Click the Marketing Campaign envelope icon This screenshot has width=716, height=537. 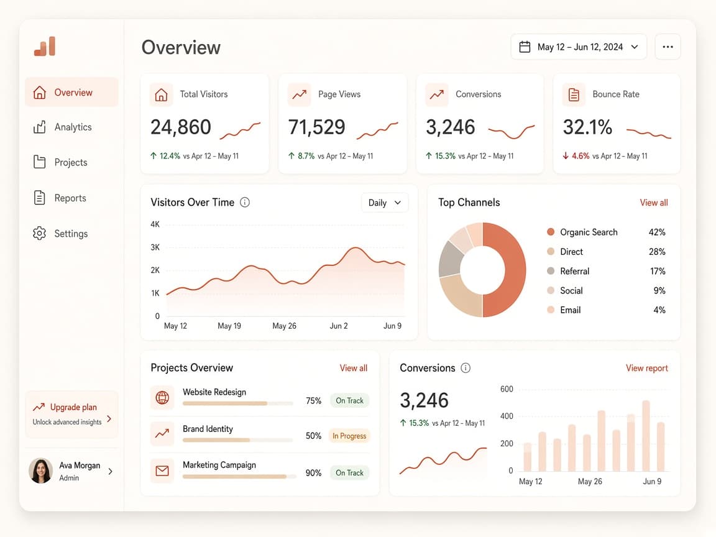(162, 470)
